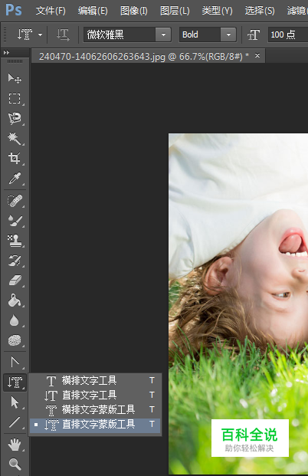Select the Magic Wand tool

tap(15, 139)
